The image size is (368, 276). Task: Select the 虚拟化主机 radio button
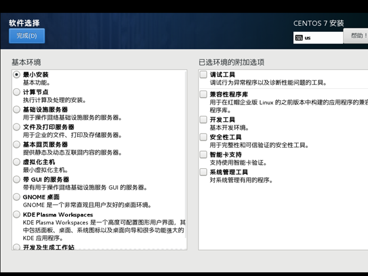(16, 162)
